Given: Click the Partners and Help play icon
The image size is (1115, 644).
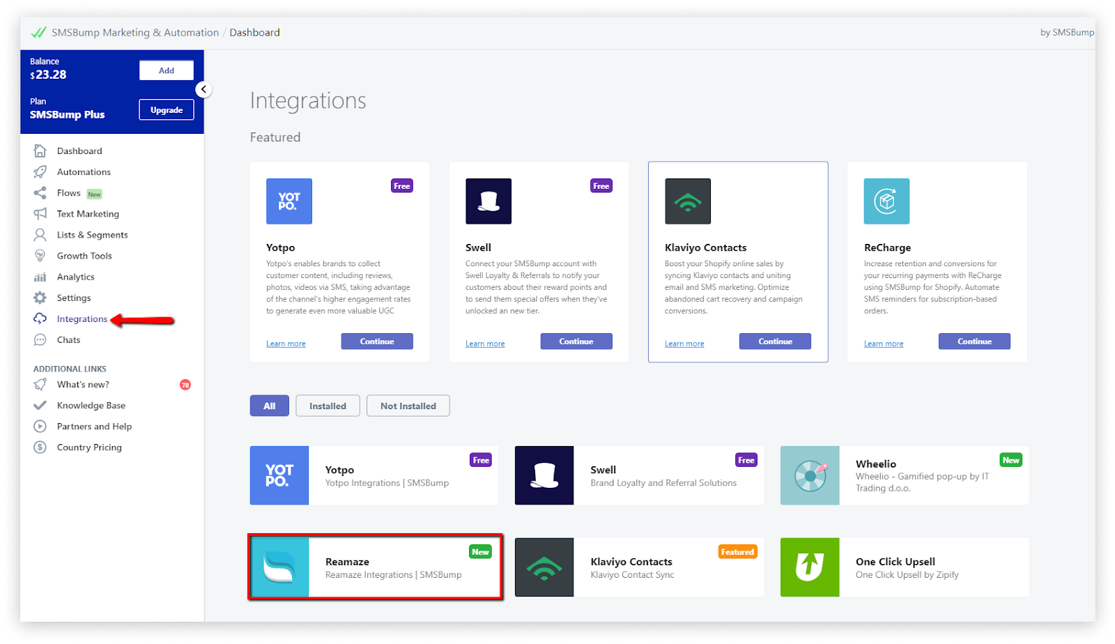Looking at the screenshot, I should click(40, 426).
